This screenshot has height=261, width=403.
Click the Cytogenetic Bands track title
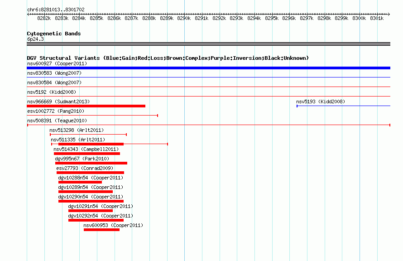tap(54, 34)
